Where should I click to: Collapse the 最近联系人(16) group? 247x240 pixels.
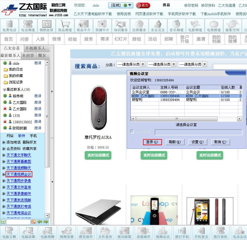[4, 90]
